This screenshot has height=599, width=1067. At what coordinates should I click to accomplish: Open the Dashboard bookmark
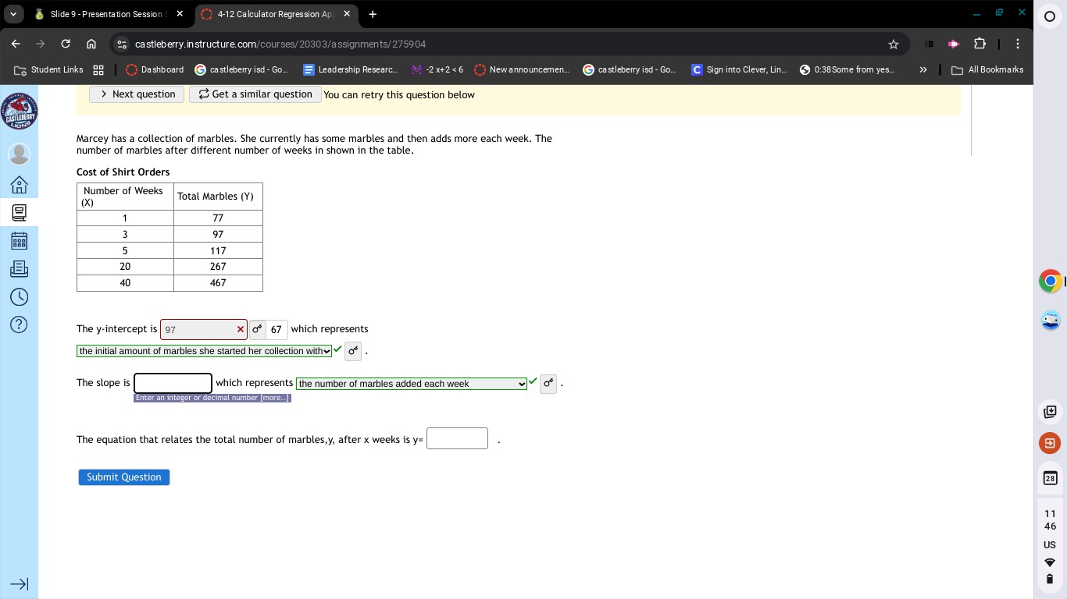click(x=155, y=69)
